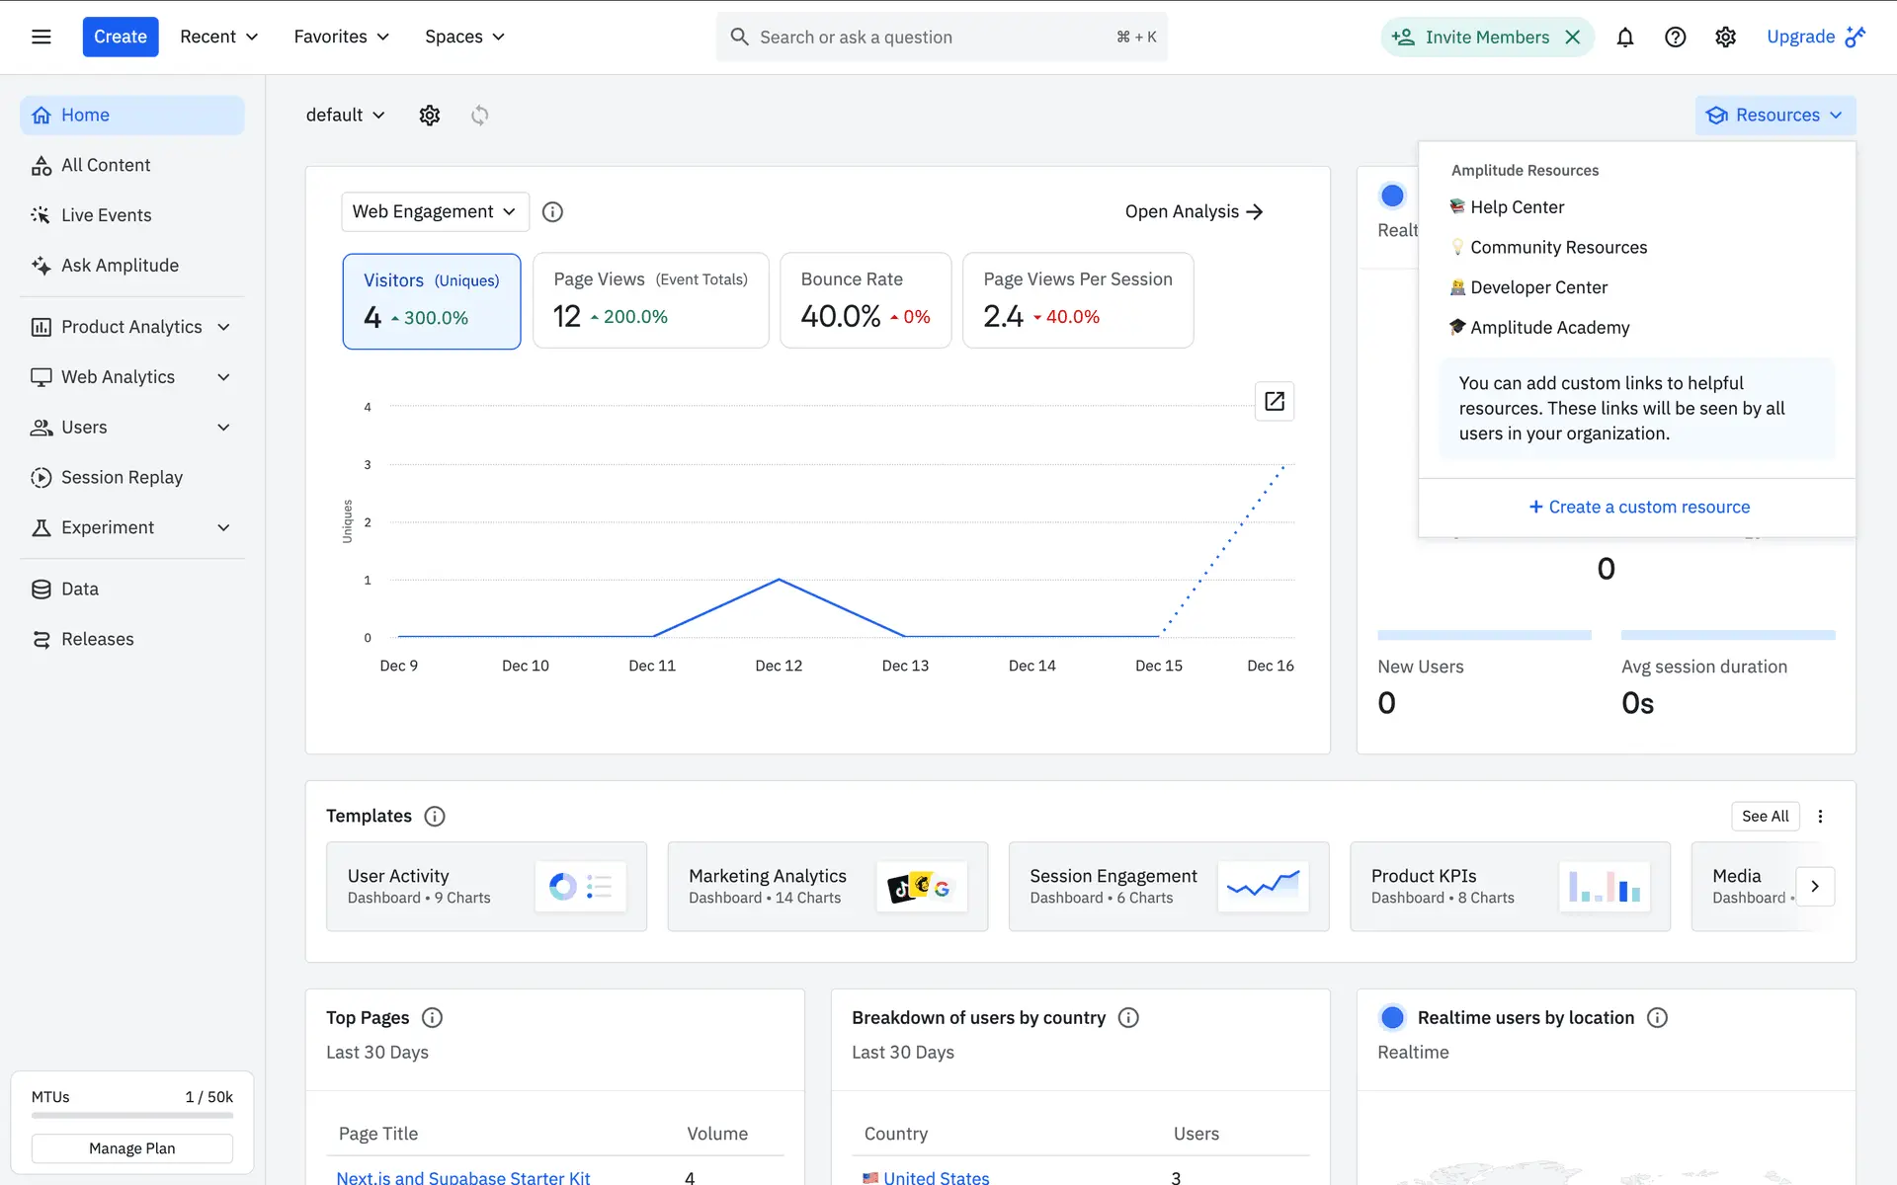Open the default project dropdown
The height and width of the screenshot is (1185, 1897).
pyautogui.click(x=345, y=116)
